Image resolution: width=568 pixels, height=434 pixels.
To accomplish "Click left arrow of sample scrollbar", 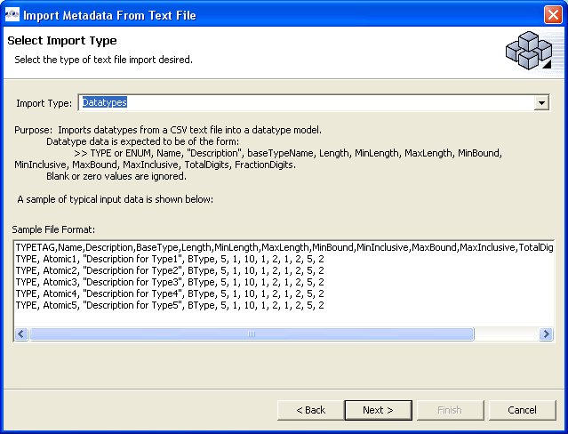I will tap(21, 334).
